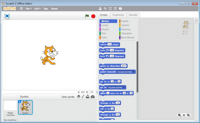Upload sprite from file

tap(87, 97)
